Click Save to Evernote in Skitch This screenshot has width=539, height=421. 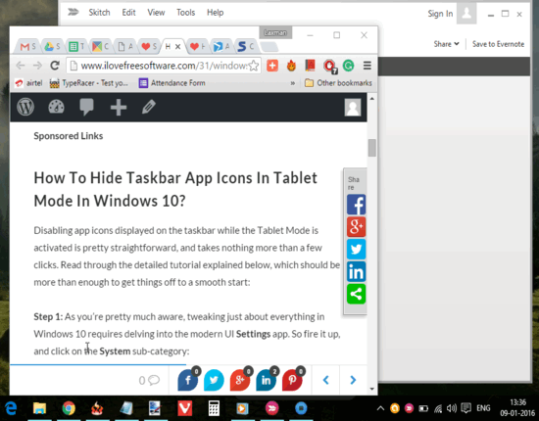(x=498, y=44)
